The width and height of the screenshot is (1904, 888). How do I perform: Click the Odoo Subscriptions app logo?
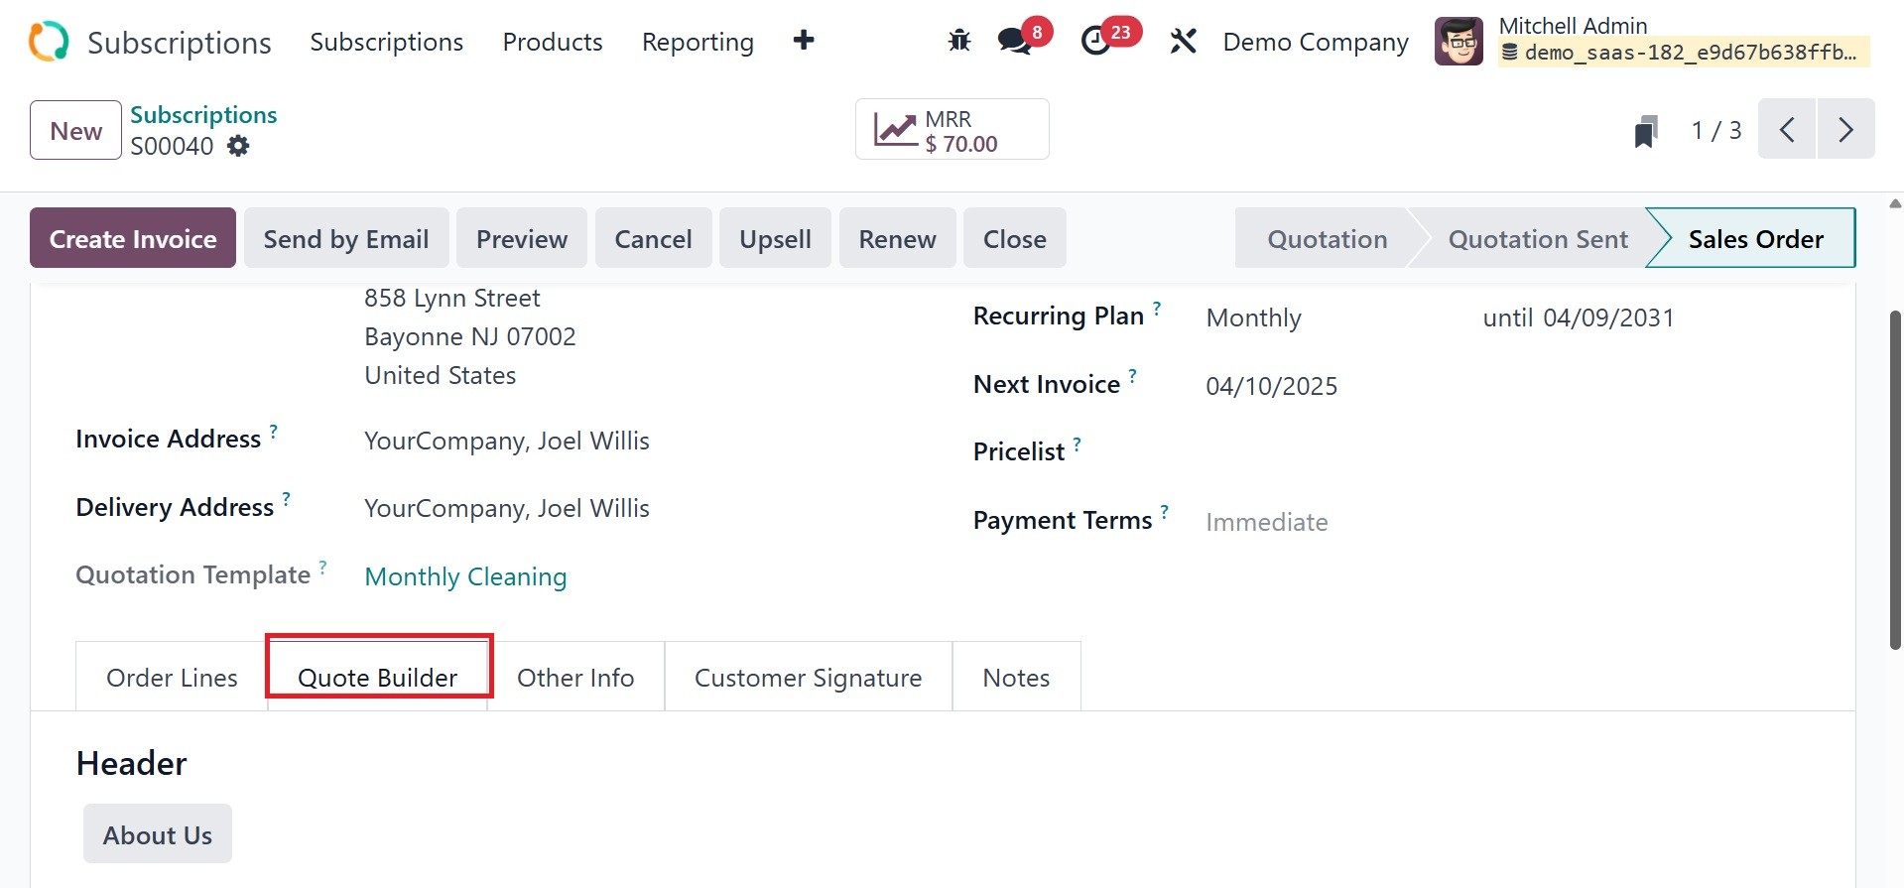point(49,42)
